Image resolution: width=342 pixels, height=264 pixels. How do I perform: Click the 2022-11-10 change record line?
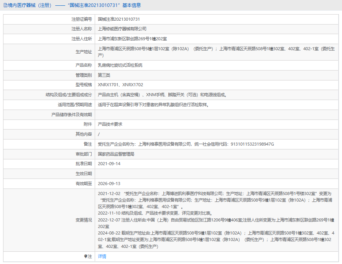click(x=155, y=213)
